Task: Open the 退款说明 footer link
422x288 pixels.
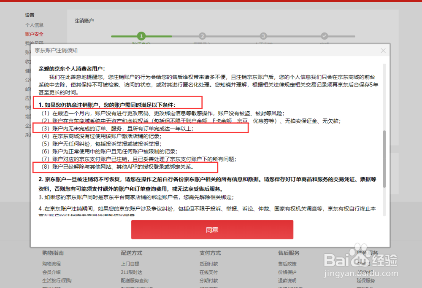Action: pyautogui.click(x=287, y=280)
